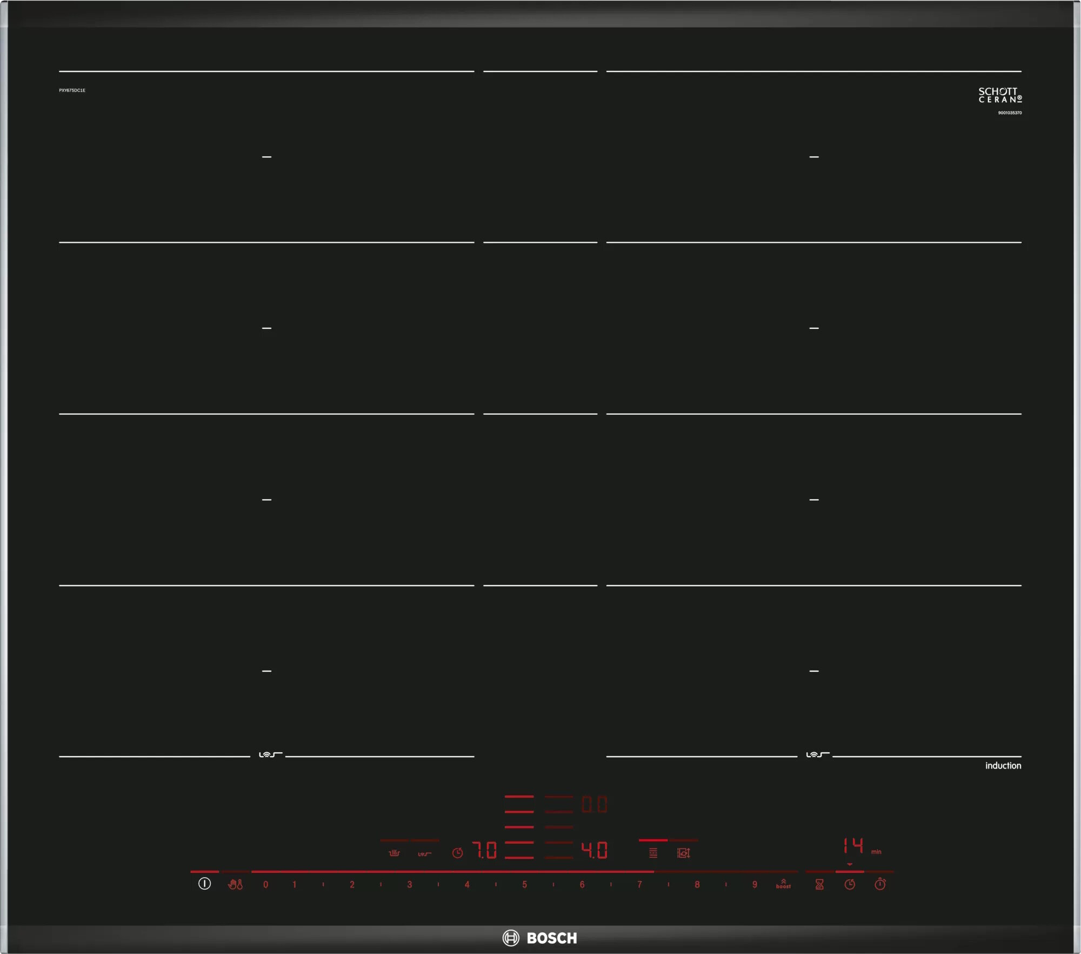The height and width of the screenshot is (954, 1081).
Task: Tap the childproof lock / wipe-protection icon
Action: (236, 885)
